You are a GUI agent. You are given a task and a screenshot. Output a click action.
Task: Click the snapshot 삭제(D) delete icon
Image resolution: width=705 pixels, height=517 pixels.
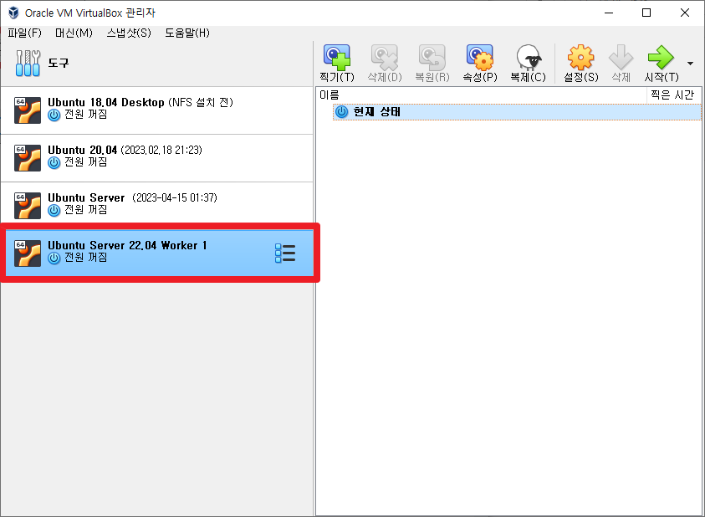point(385,57)
